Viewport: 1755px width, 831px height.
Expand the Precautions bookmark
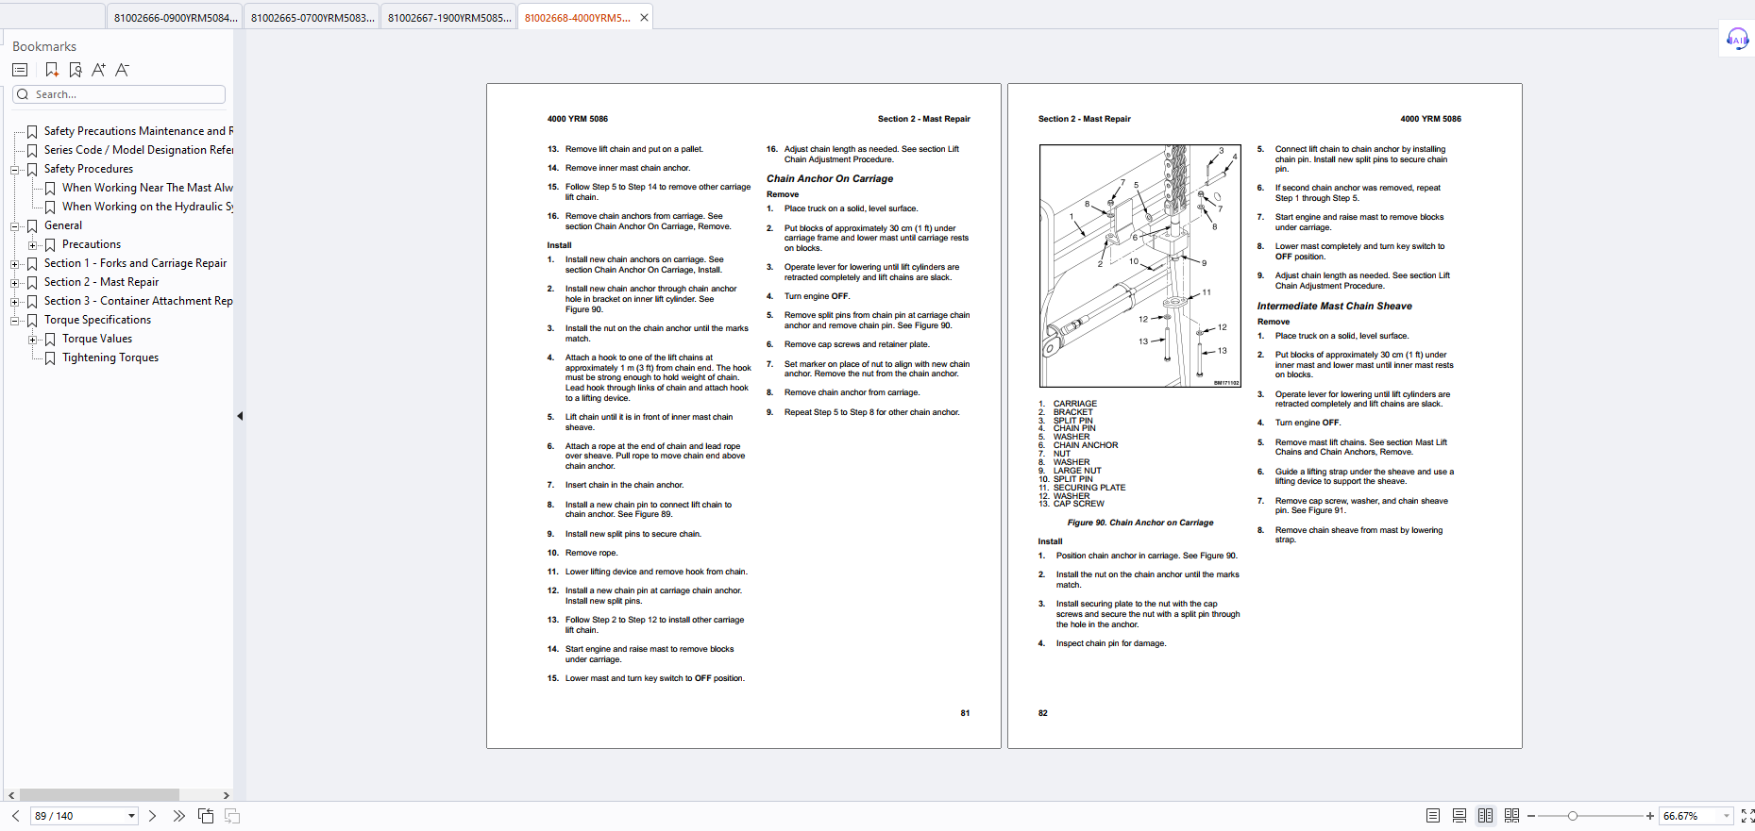click(32, 245)
